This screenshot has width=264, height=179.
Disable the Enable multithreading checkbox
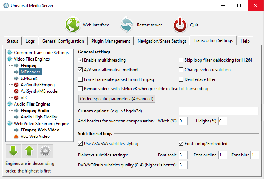80,60
